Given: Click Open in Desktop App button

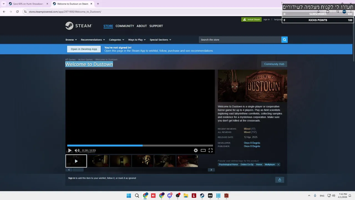Looking at the screenshot, I should click(84, 49).
